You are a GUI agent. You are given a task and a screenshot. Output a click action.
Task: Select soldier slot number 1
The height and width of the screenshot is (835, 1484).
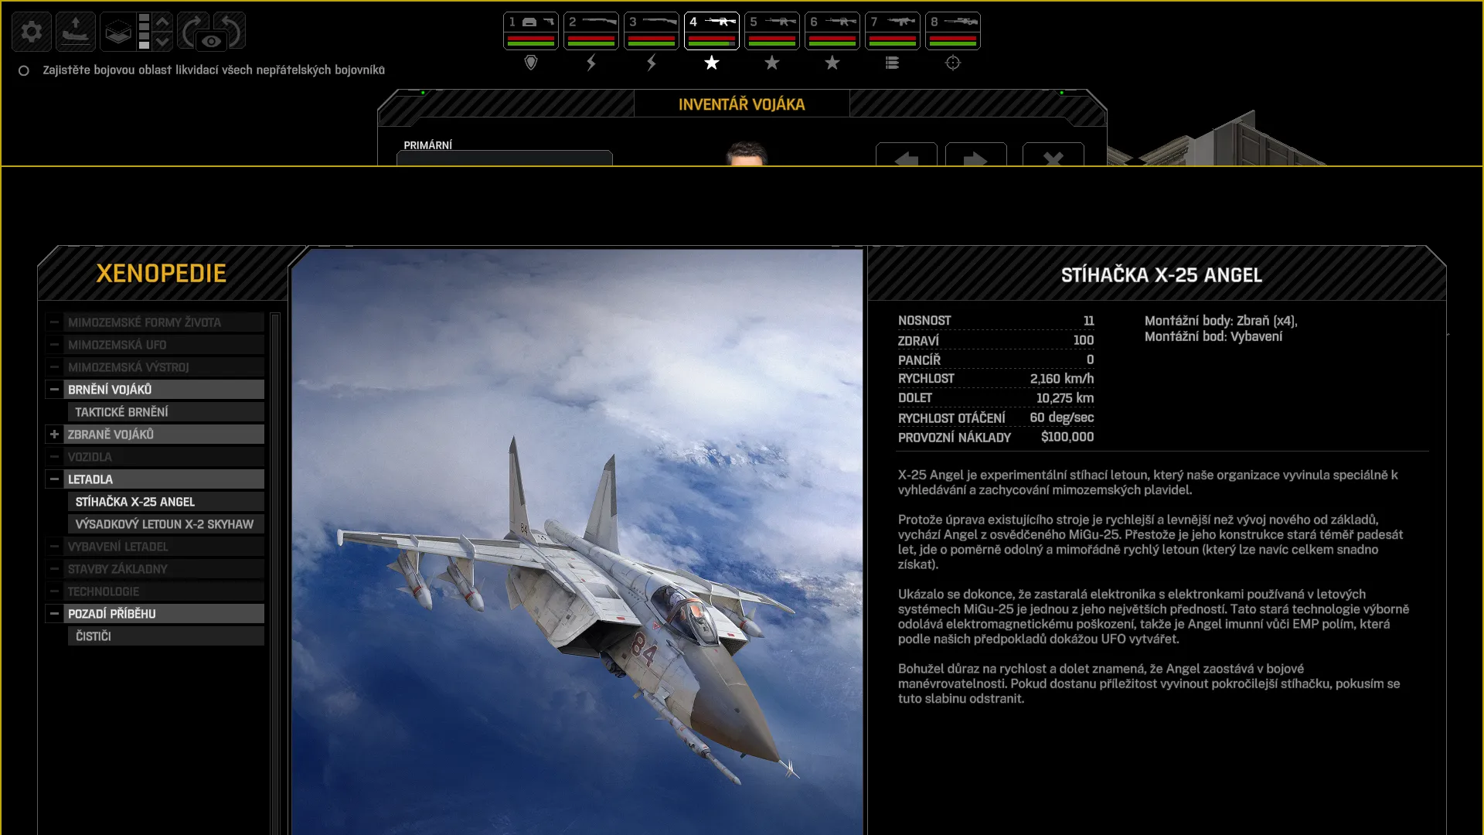[x=531, y=31]
